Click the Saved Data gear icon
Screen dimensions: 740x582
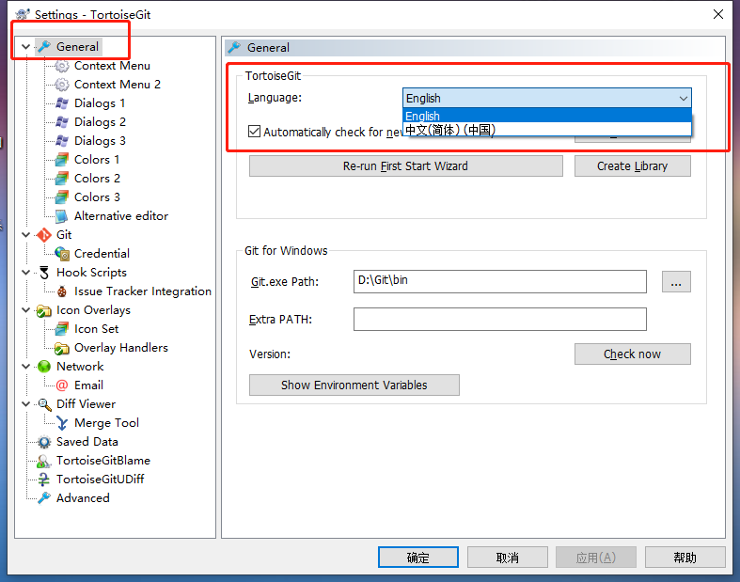[x=44, y=442]
